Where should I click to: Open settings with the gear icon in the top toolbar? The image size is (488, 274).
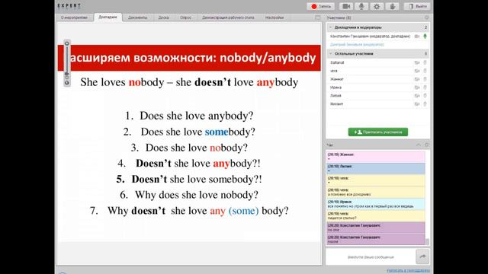pos(377,6)
